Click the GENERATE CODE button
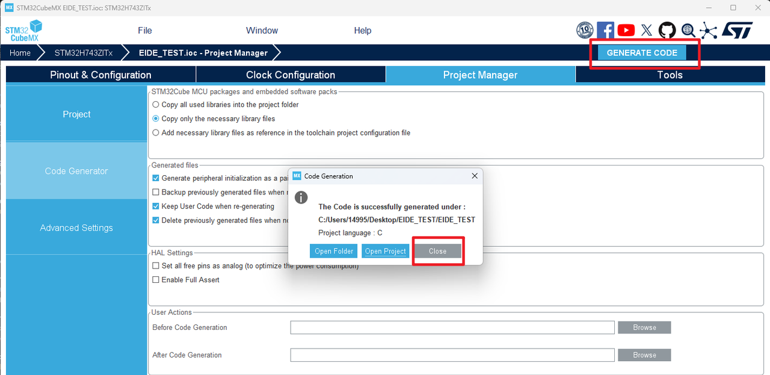Image resolution: width=770 pixels, height=375 pixels. tap(642, 52)
